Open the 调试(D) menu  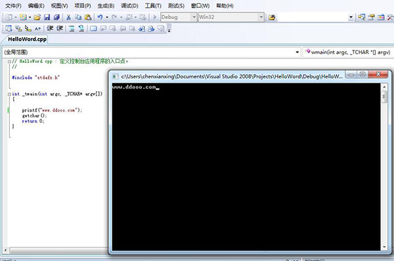(x=129, y=5)
